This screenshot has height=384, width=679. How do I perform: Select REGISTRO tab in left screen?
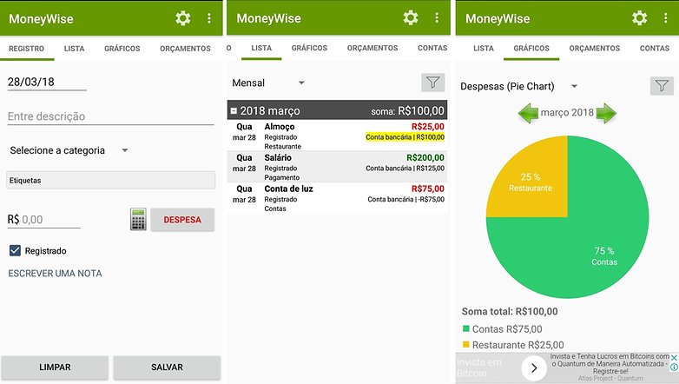click(x=26, y=49)
